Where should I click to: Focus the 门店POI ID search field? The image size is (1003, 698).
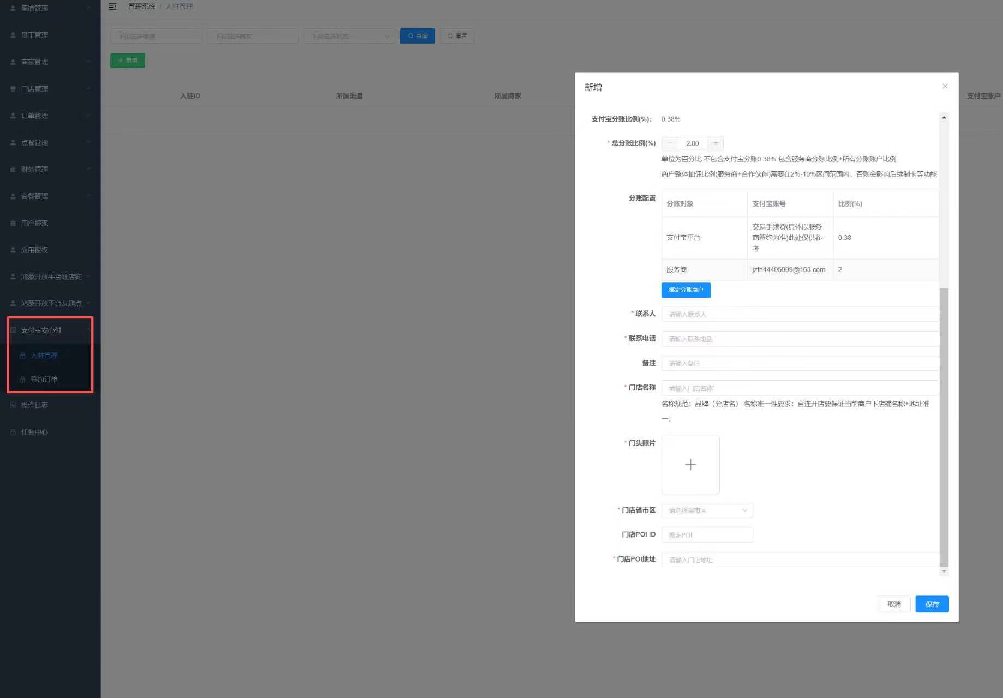click(707, 535)
